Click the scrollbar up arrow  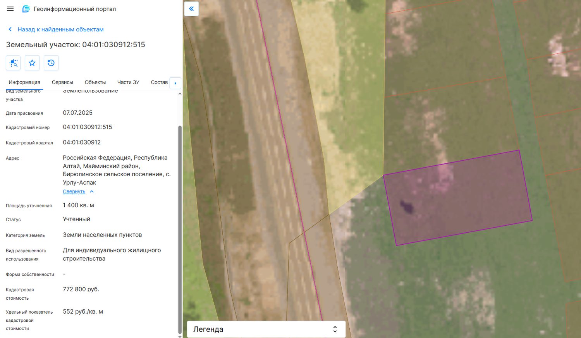click(180, 94)
